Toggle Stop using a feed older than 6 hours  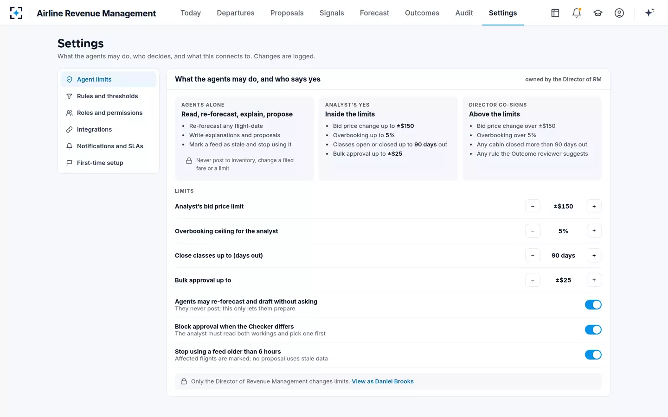tap(593, 354)
